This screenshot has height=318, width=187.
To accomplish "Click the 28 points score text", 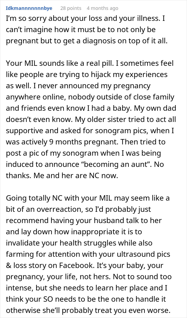I will 71,8.
